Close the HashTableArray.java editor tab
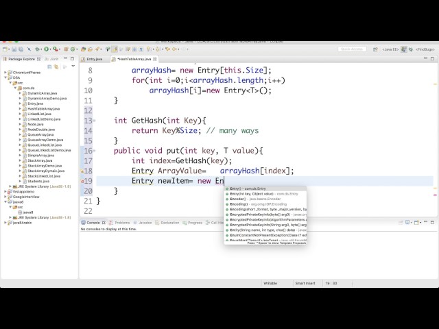Image resolution: width=439 pixels, height=329 pixels. [x=155, y=59]
